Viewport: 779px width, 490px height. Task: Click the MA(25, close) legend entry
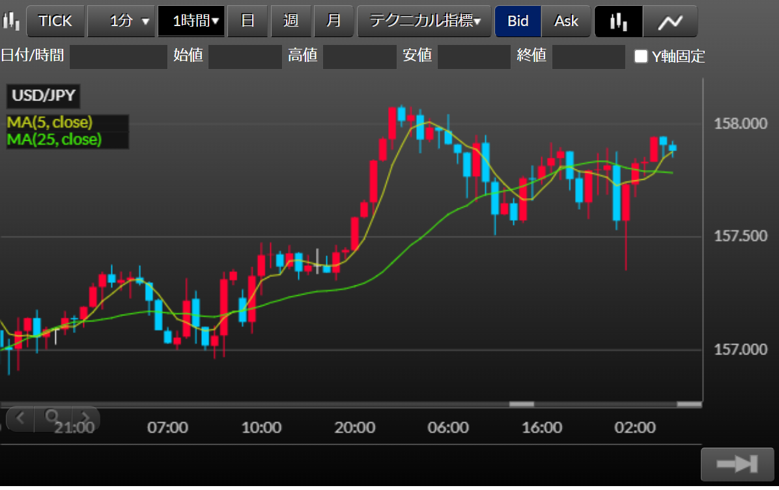(54, 139)
